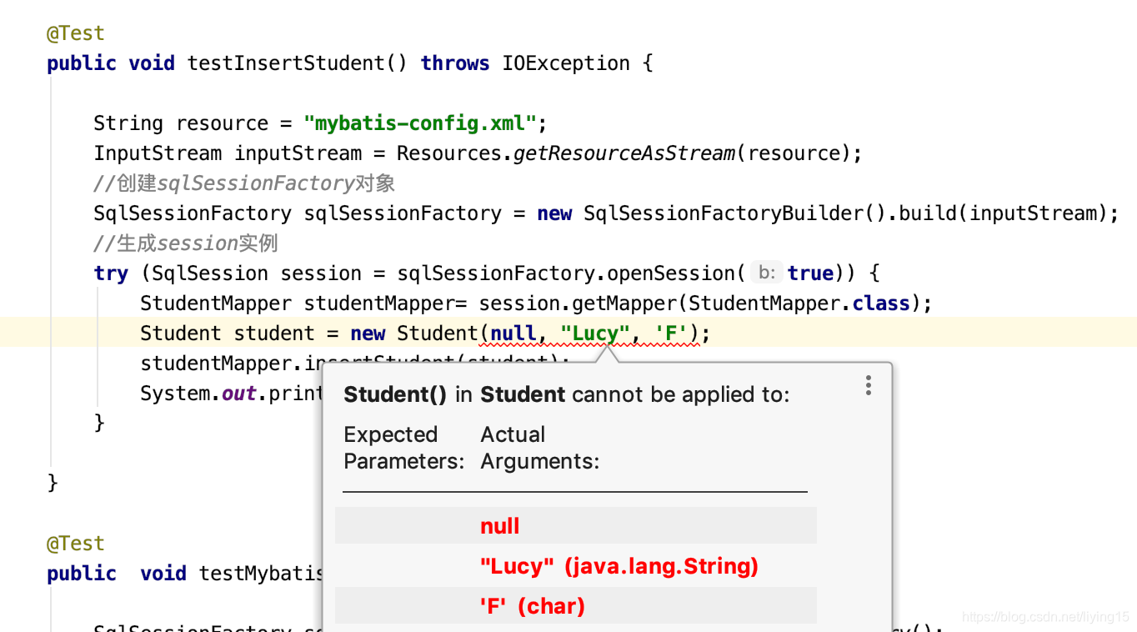
Task: Click the null argument in new Student
Action: click(x=513, y=334)
